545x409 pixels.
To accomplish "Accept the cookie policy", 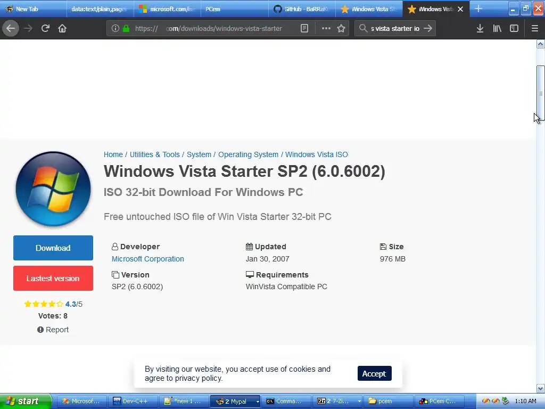I will pos(374,373).
